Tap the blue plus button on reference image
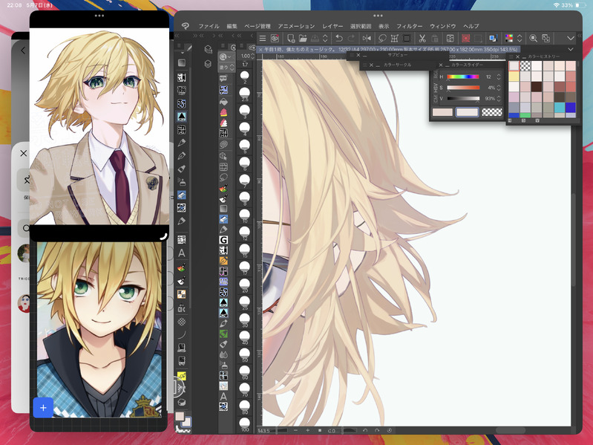Viewport: 593px width, 445px height. (x=43, y=408)
